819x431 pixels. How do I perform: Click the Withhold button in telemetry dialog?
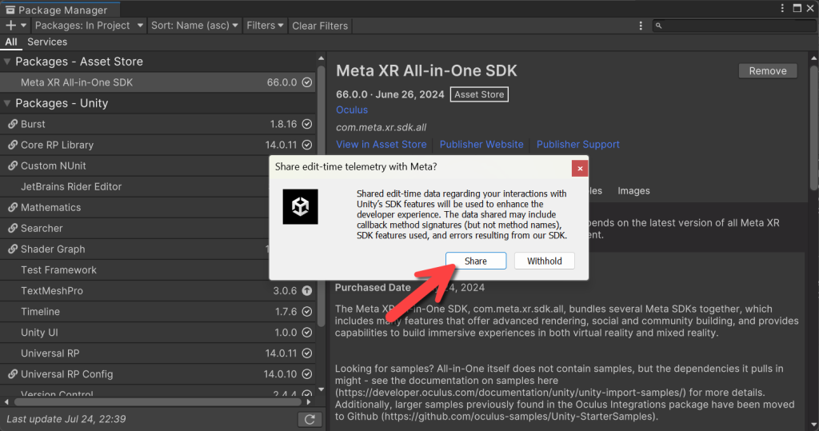point(544,261)
